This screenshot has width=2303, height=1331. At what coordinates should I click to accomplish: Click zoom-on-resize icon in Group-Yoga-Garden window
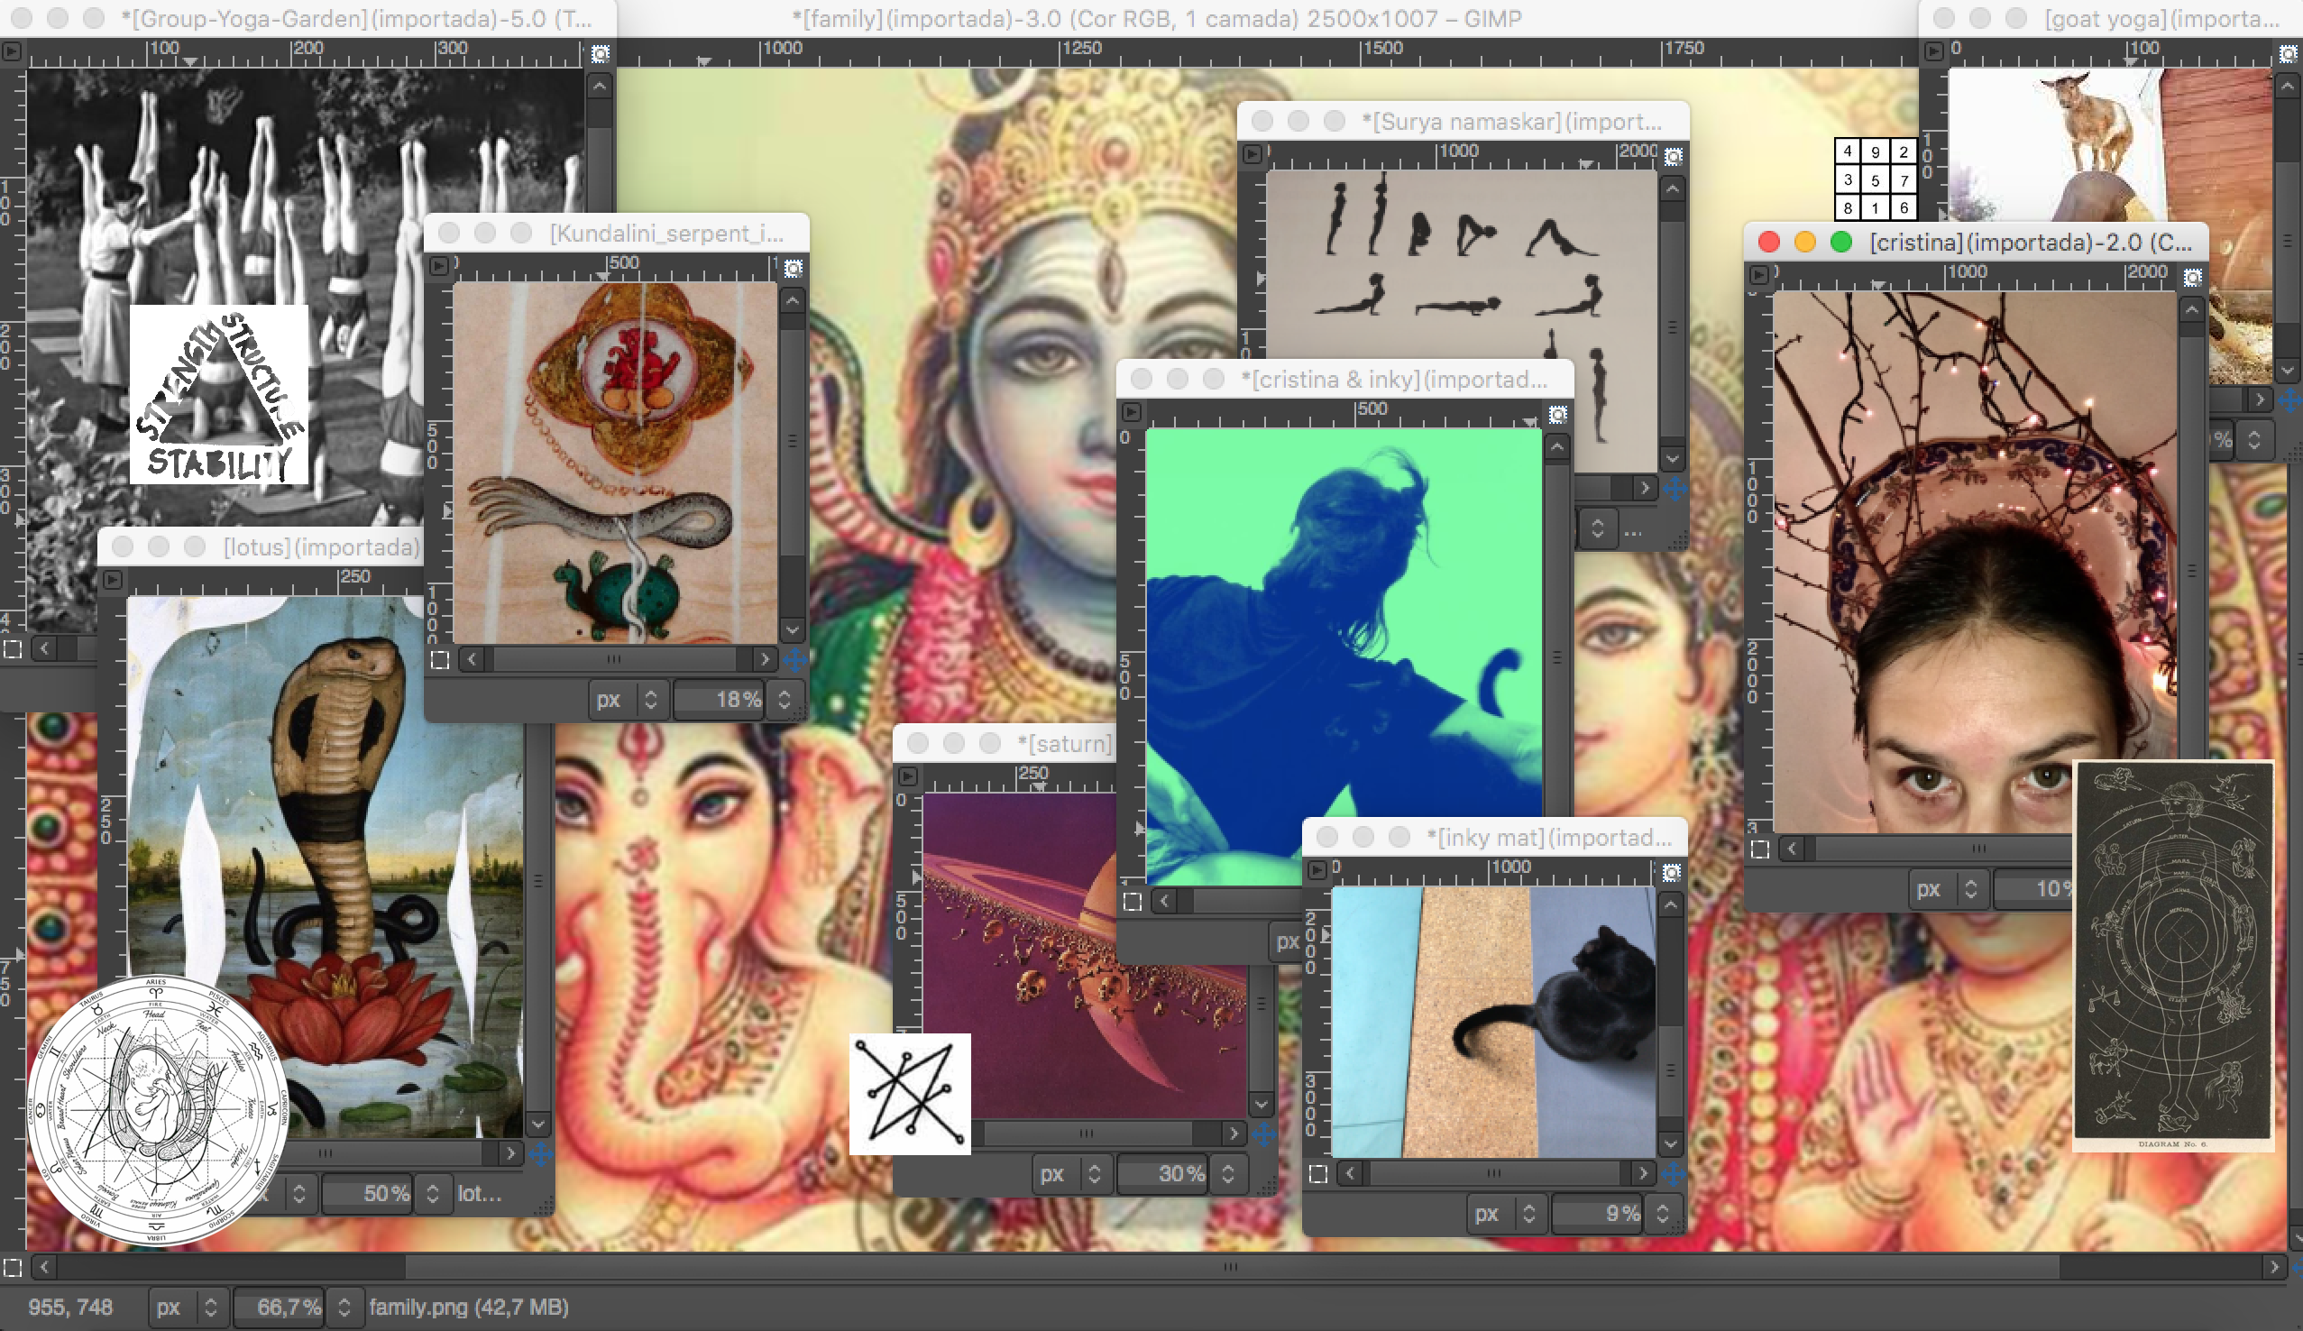pos(600,54)
